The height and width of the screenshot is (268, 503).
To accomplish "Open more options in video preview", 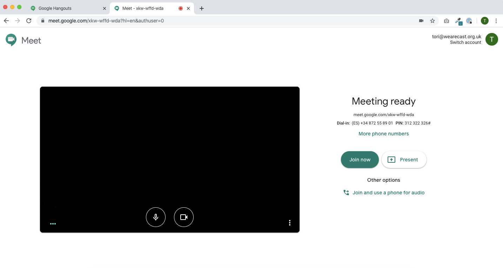I will [289, 223].
